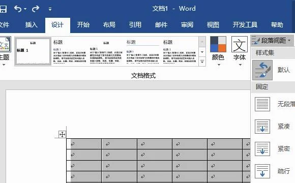Choose the fourth style set with underlined title

coord(143,51)
